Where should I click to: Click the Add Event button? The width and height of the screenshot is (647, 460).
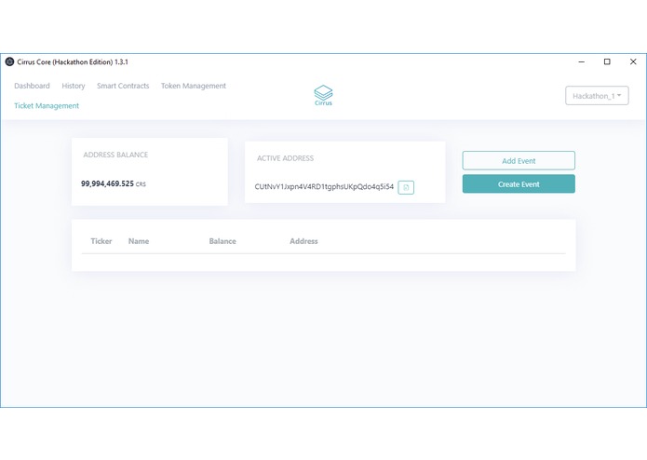(519, 160)
